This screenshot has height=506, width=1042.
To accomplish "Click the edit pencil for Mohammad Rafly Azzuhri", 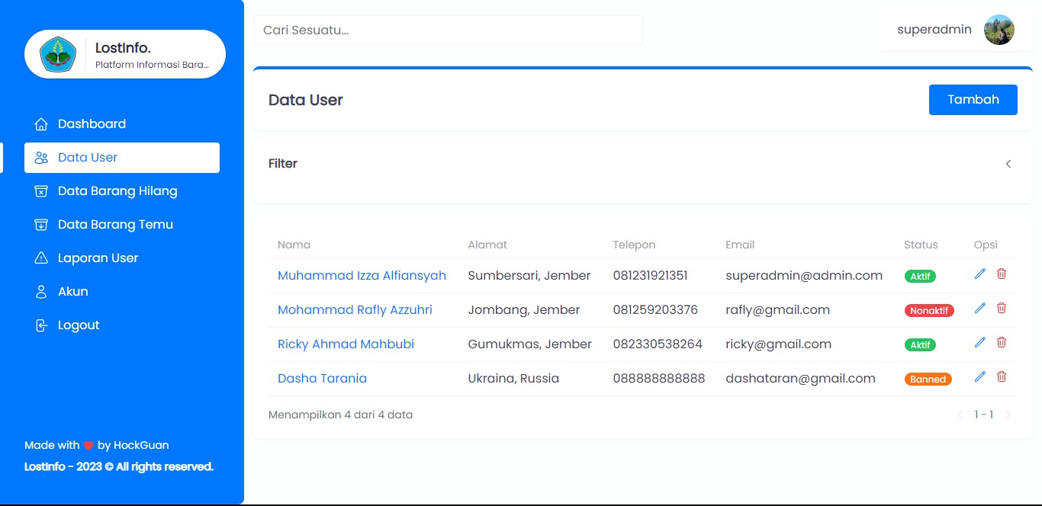I will click(980, 308).
